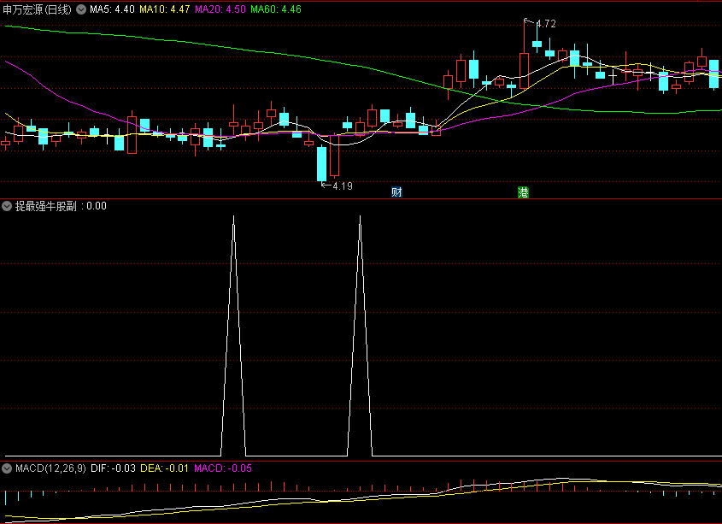Click the MA20: 4.50 label
Viewport: 722px width, 524px height.
[x=220, y=9]
